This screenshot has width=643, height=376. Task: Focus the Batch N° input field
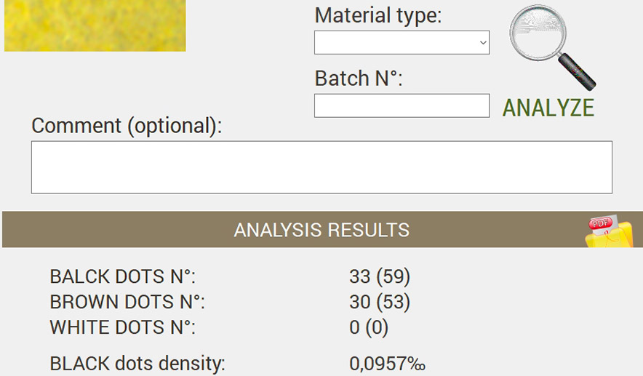click(402, 105)
